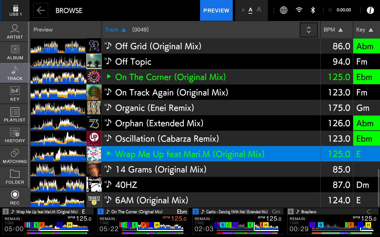Image resolution: width=380 pixels, height=237 pixels.
Task: Open the ARTIST browse category
Action: click(x=15, y=31)
